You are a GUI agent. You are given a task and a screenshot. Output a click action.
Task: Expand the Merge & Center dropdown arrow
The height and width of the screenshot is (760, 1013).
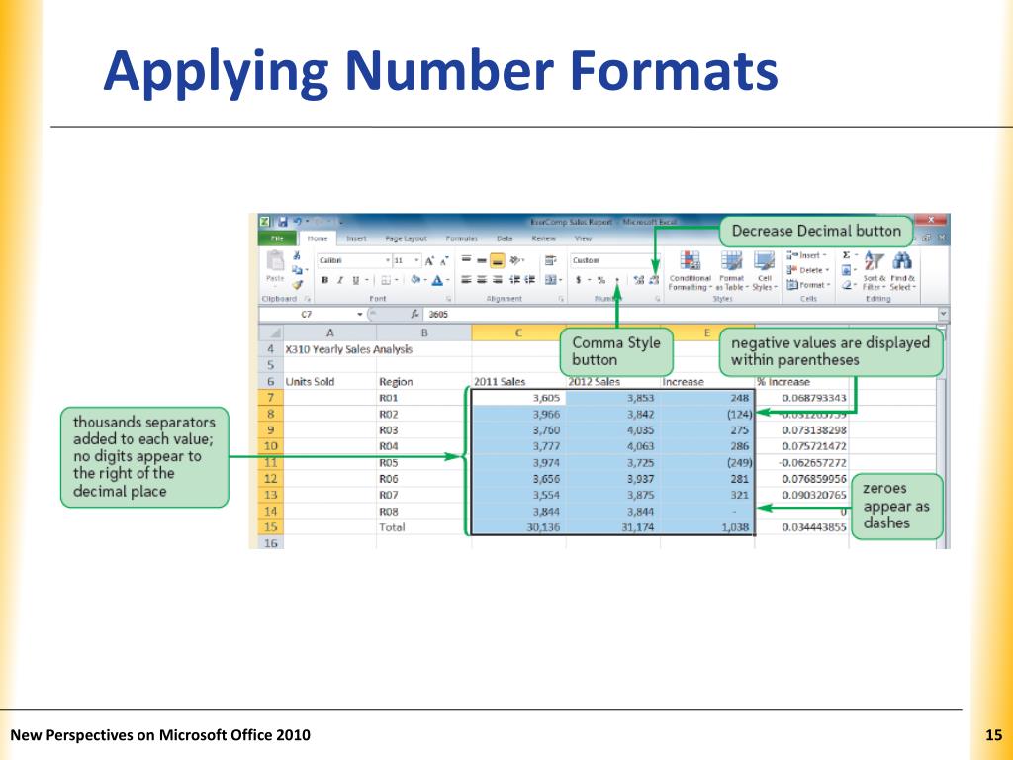click(560, 280)
